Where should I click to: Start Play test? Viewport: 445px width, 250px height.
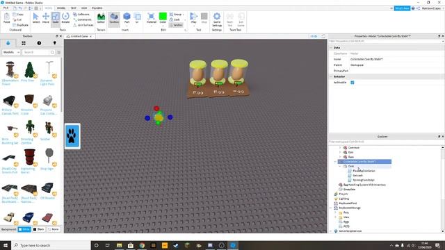click(194, 18)
